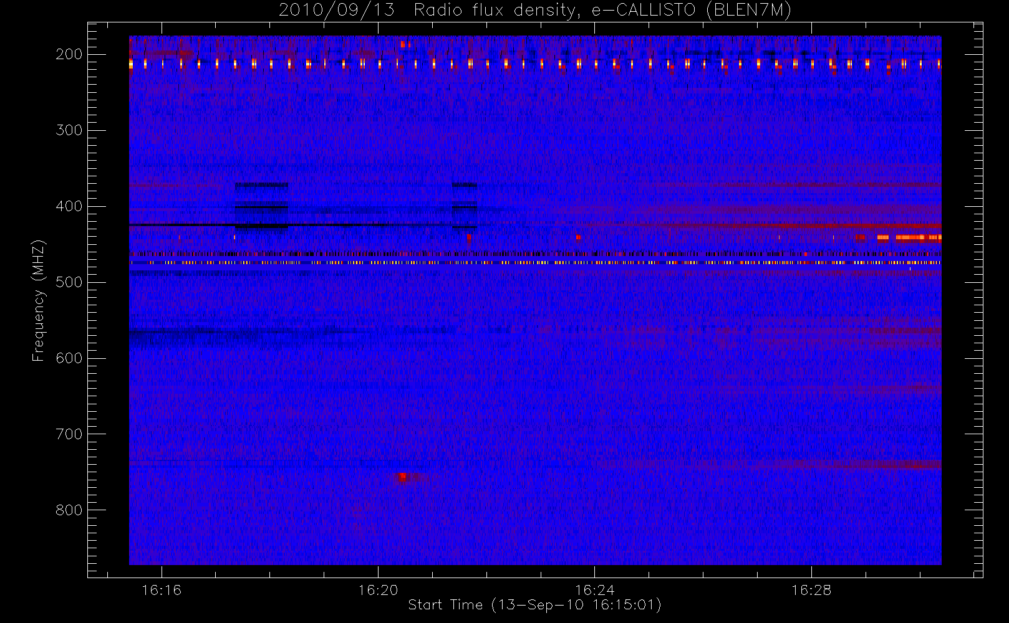The height and width of the screenshot is (623, 1009).
Task: Click the 300 frequency tick label
Action: point(69,130)
